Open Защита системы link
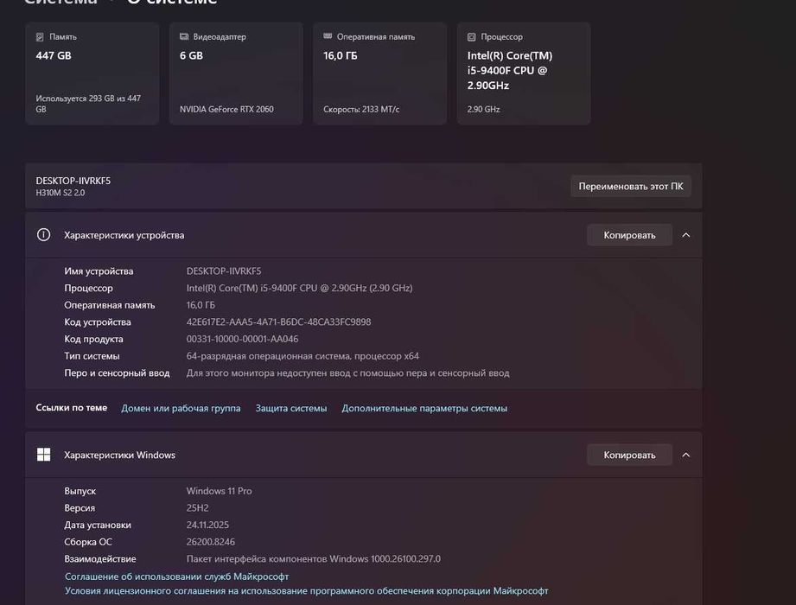This screenshot has height=605, width=796. (x=291, y=408)
